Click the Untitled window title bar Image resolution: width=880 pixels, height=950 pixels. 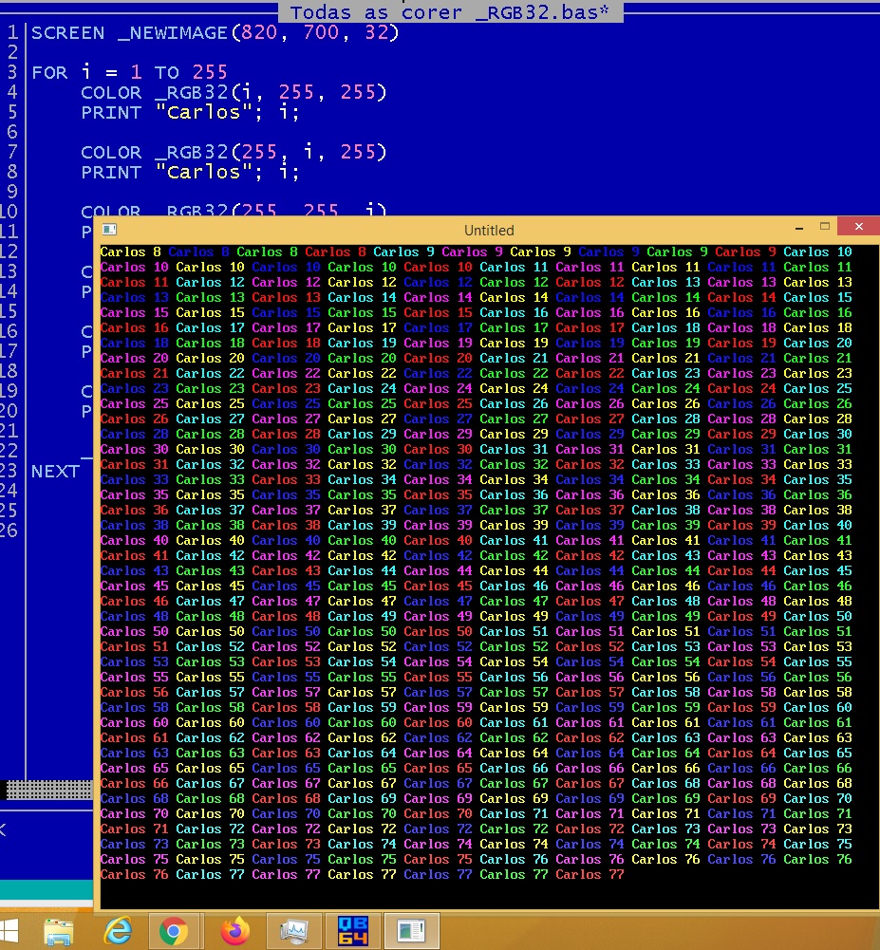[489, 230]
